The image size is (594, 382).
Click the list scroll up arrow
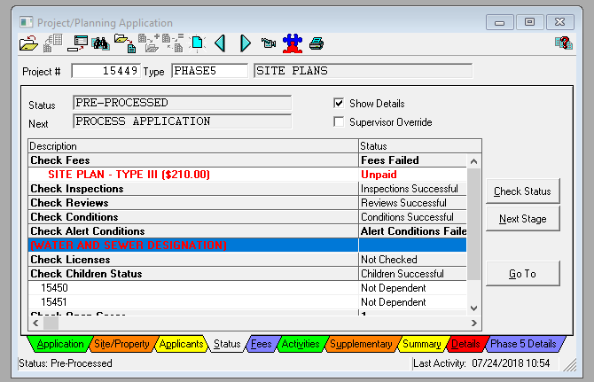[x=473, y=161]
